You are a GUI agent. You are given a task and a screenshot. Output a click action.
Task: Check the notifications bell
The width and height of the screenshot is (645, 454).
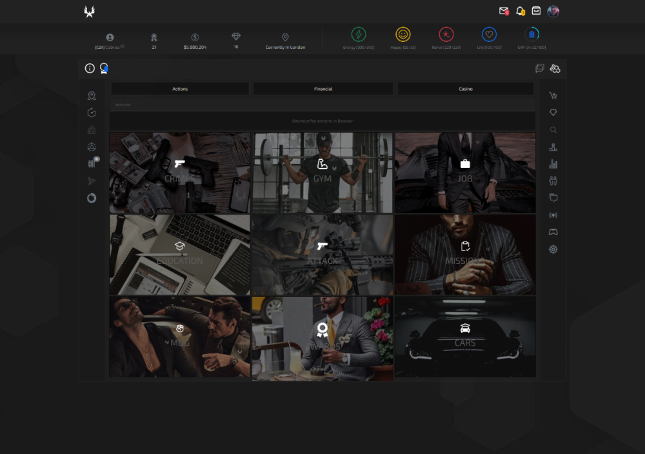coord(520,11)
